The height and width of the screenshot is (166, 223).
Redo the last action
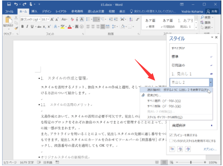(x=25, y=4)
